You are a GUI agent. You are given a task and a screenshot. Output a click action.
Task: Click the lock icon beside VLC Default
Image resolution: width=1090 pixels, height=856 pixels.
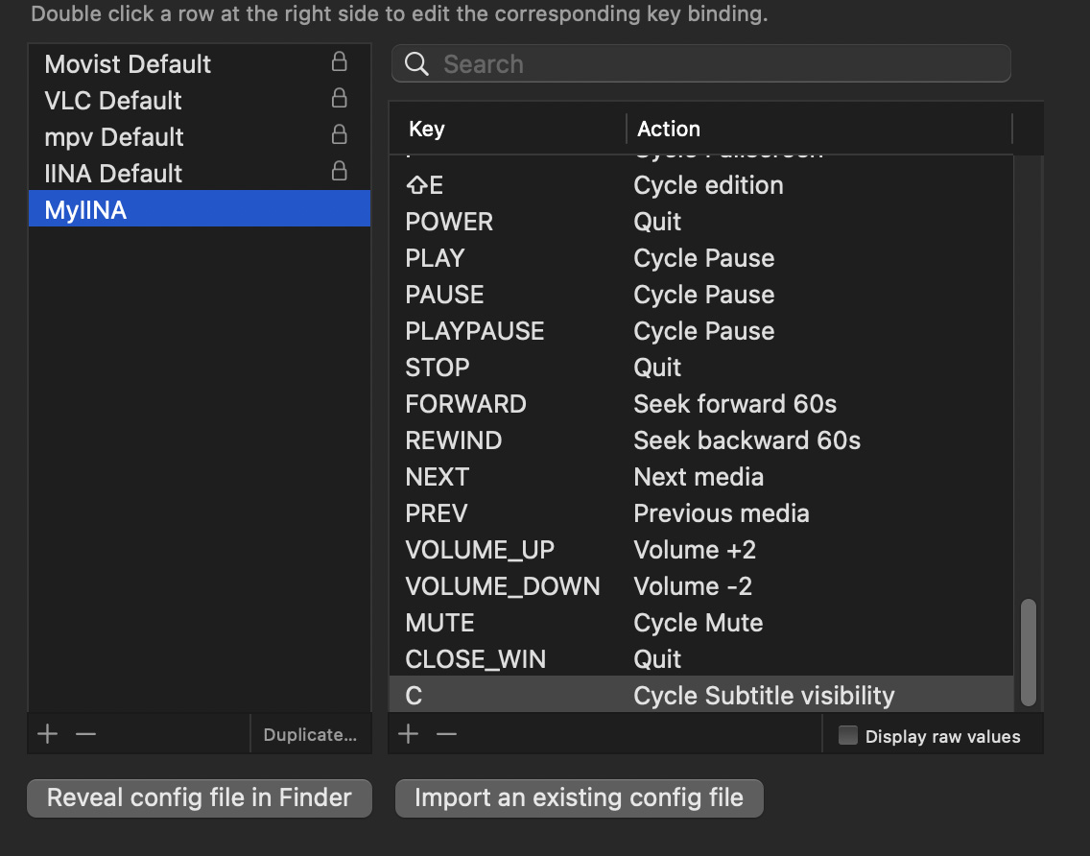tap(339, 99)
